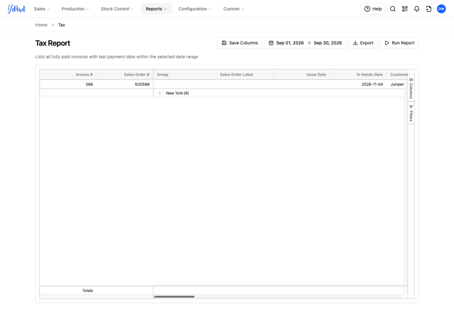Click the Run Report button
The image size is (454, 315).
tap(399, 43)
